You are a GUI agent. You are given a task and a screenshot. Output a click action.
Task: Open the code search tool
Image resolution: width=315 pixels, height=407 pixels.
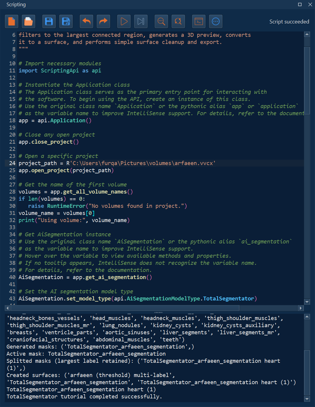[161, 21]
